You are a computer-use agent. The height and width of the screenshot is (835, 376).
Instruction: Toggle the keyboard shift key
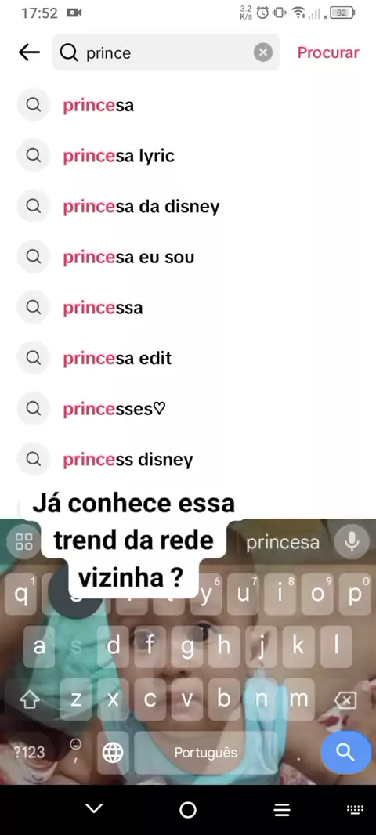(30, 699)
